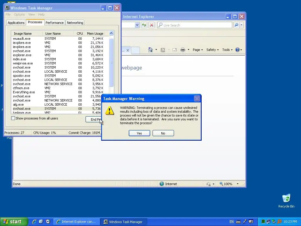The width and height of the screenshot is (301, 226).
Task: Switch to the Performance tab
Action: pyautogui.click(x=54, y=23)
